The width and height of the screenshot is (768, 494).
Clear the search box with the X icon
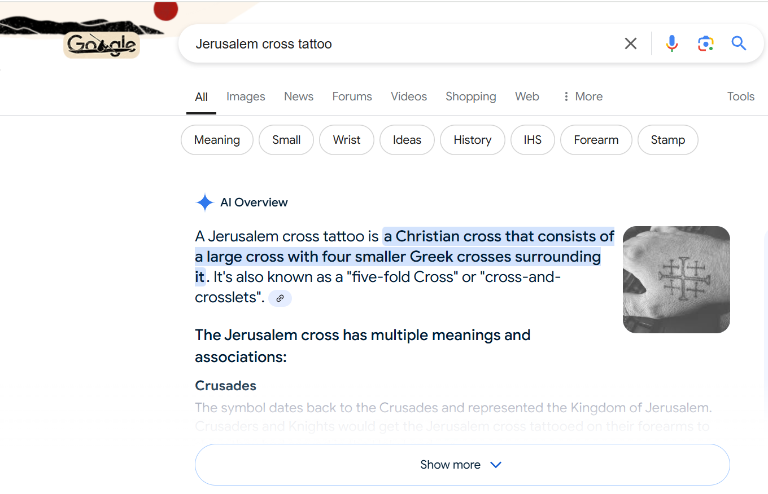pos(630,43)
